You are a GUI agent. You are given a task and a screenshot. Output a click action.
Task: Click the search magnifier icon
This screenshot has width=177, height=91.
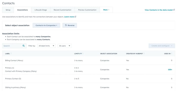pos(24,46)
